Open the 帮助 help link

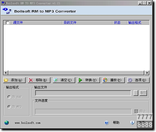[x=116, y=123]
